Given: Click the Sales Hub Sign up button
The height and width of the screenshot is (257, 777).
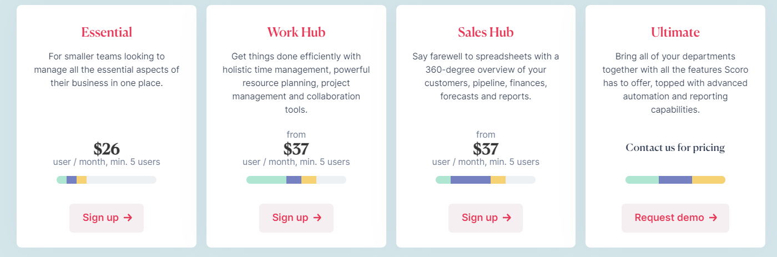Looking at the screenshot, I should [x=486, y=218].
